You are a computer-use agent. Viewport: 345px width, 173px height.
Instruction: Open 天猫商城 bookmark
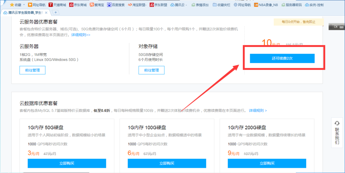(57, 4)
